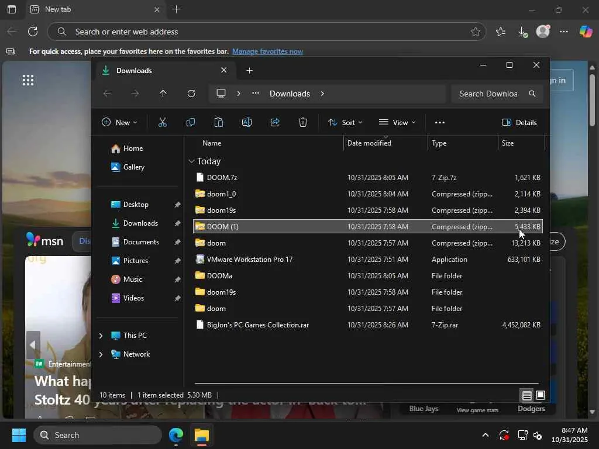Open MSN app launcher grid icon
Image resolution: width=599 pixels, height=449 pixels.
28,80
